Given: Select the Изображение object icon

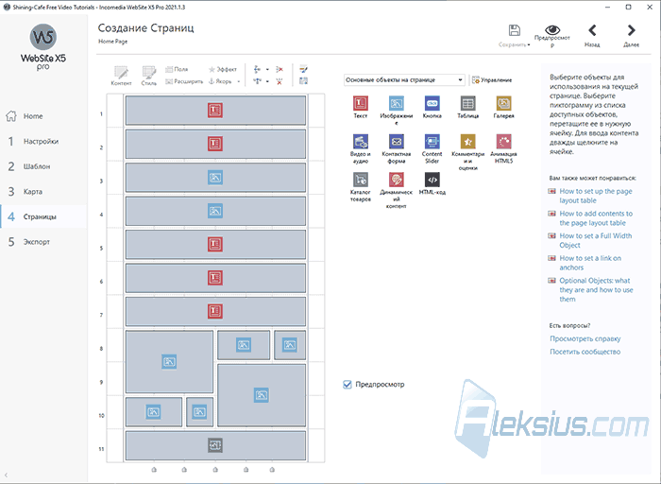Looking at the screenshot, I should click(397, 103).
